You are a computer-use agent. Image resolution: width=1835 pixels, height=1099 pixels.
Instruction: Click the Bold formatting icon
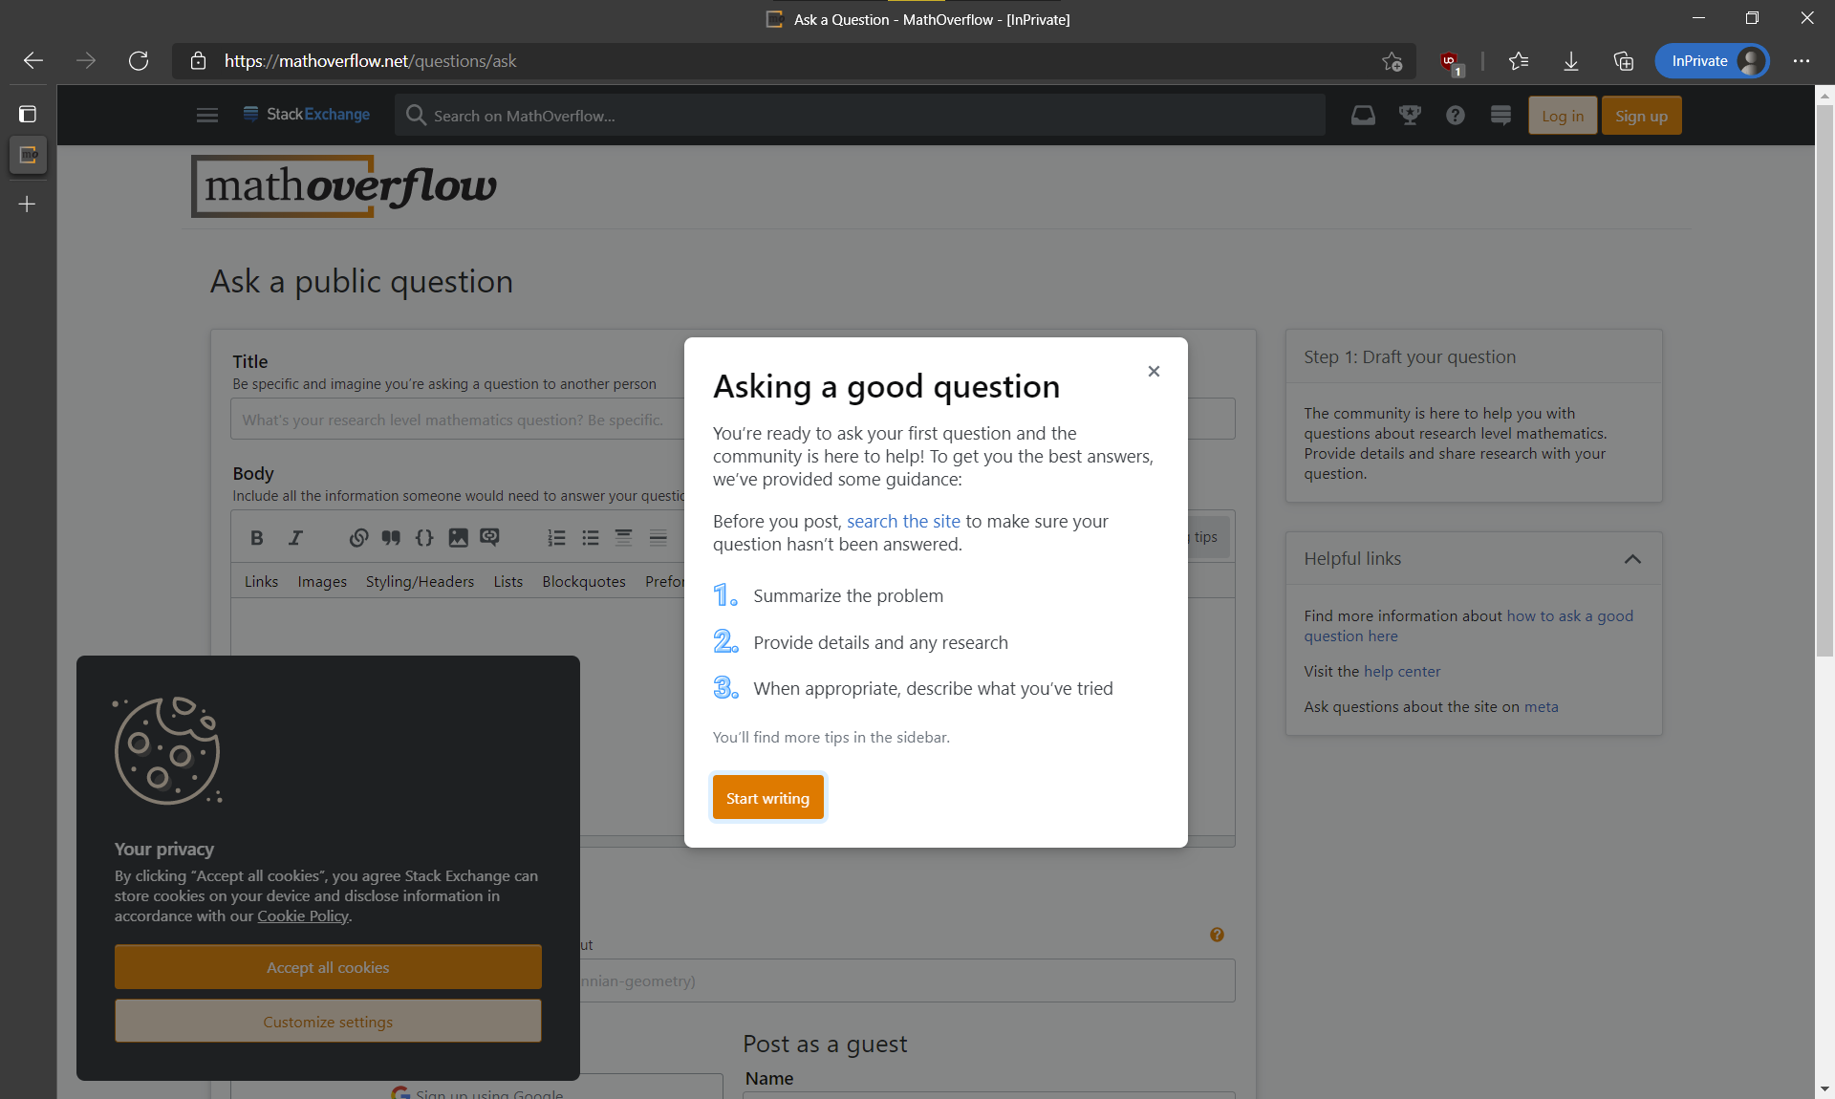[x=258, y=536]
